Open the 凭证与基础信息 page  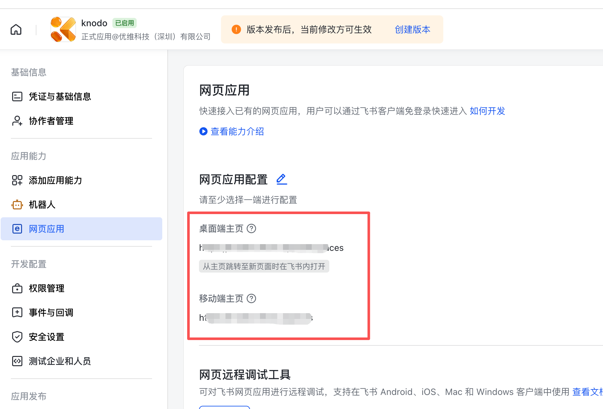(59, 96)
